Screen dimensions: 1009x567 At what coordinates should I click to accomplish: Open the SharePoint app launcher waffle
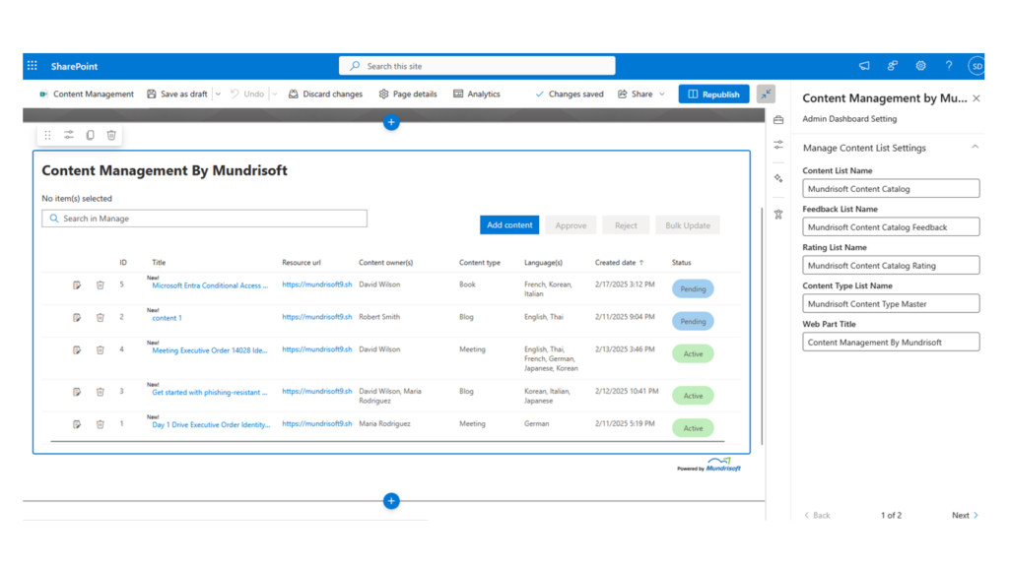(33, 66)
